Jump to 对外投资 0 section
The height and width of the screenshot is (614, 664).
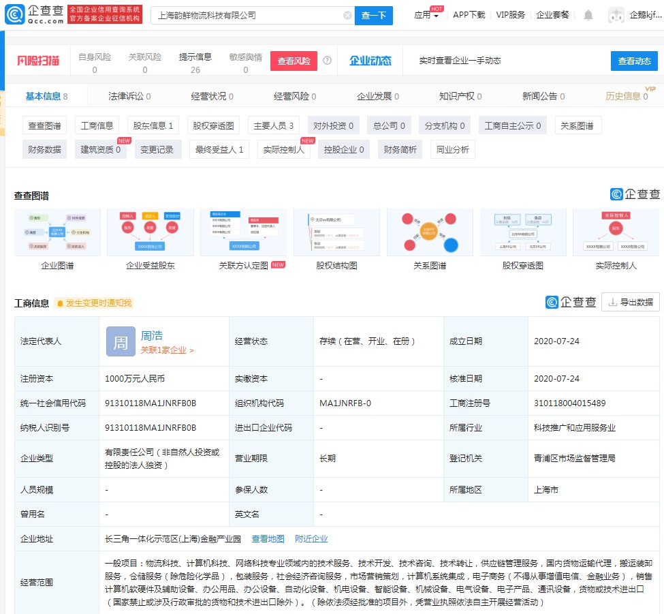pyautogui.click(x=333, y=125)
